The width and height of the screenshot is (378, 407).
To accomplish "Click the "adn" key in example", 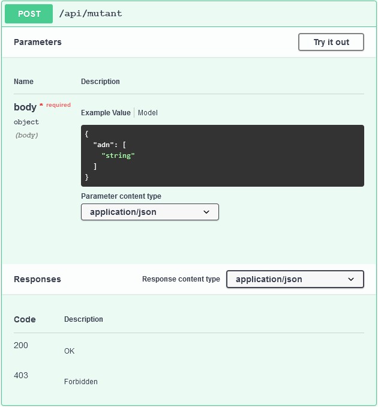I will pyautogui.click(x=104, y=145).
